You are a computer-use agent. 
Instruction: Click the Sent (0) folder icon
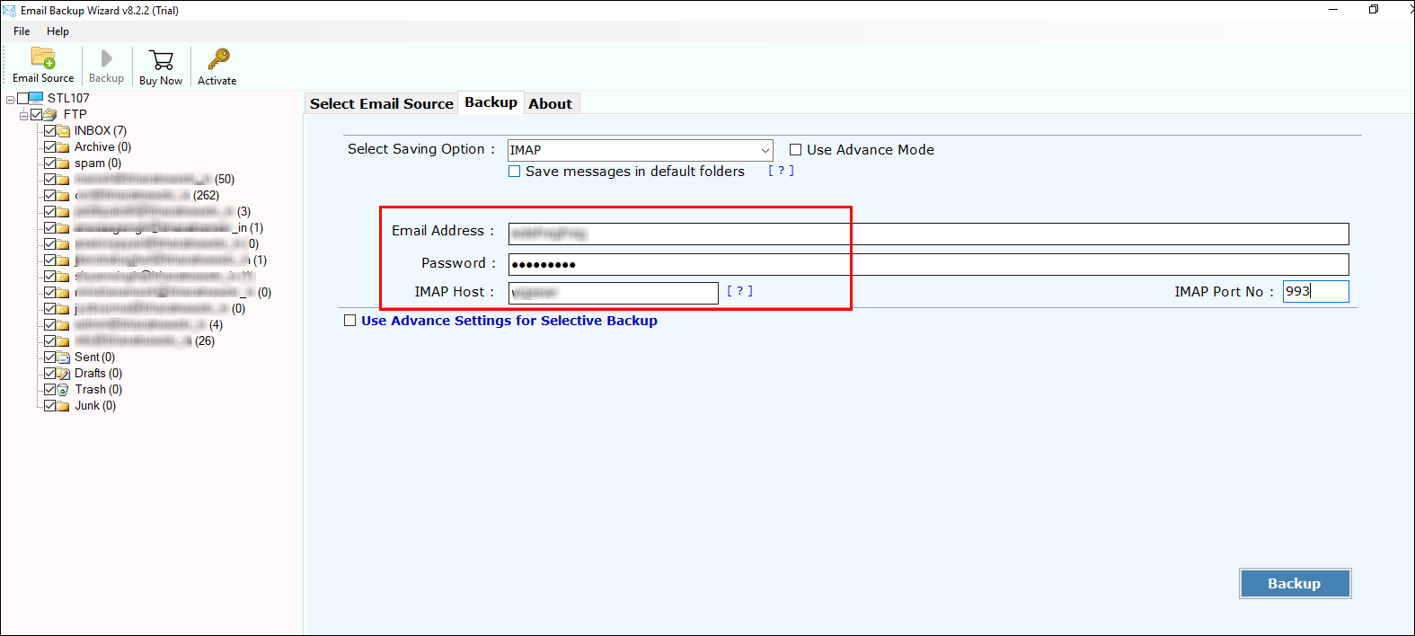point(64,358)
